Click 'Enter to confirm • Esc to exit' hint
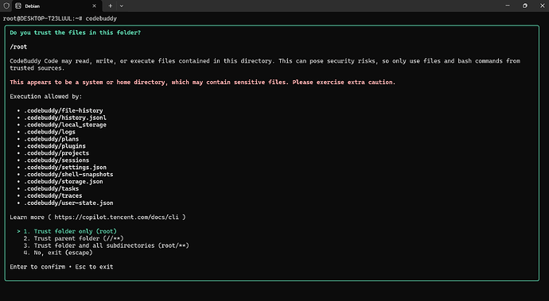 [61, 267]
